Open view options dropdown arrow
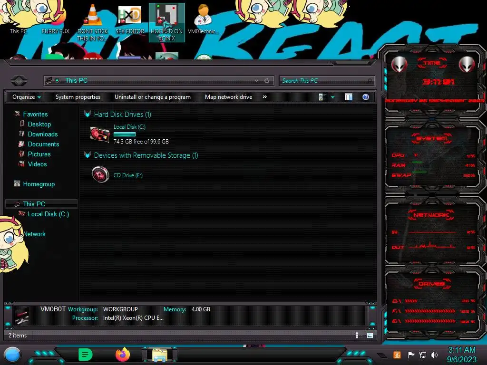 pos(332,97)
